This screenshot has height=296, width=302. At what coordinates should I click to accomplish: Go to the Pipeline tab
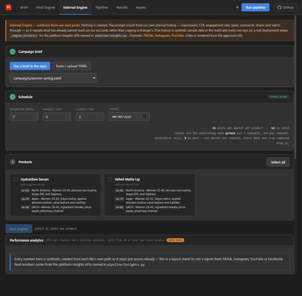tap(102, 7)
